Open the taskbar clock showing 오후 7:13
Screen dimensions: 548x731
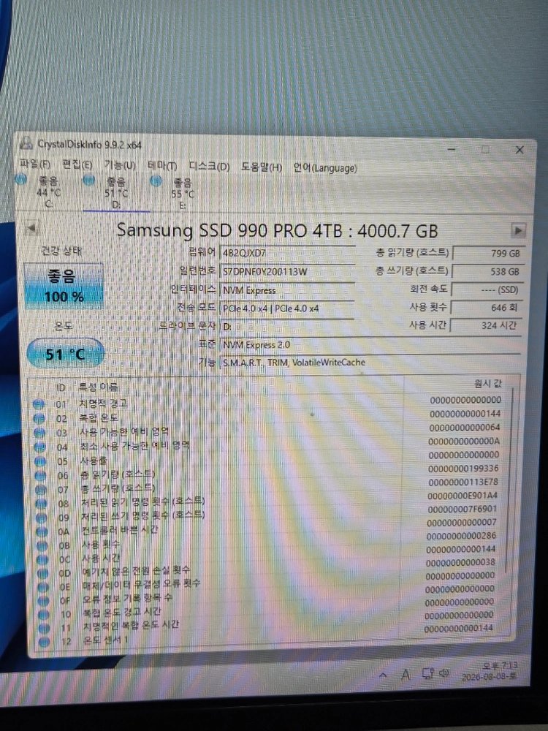tap(490, 671)
